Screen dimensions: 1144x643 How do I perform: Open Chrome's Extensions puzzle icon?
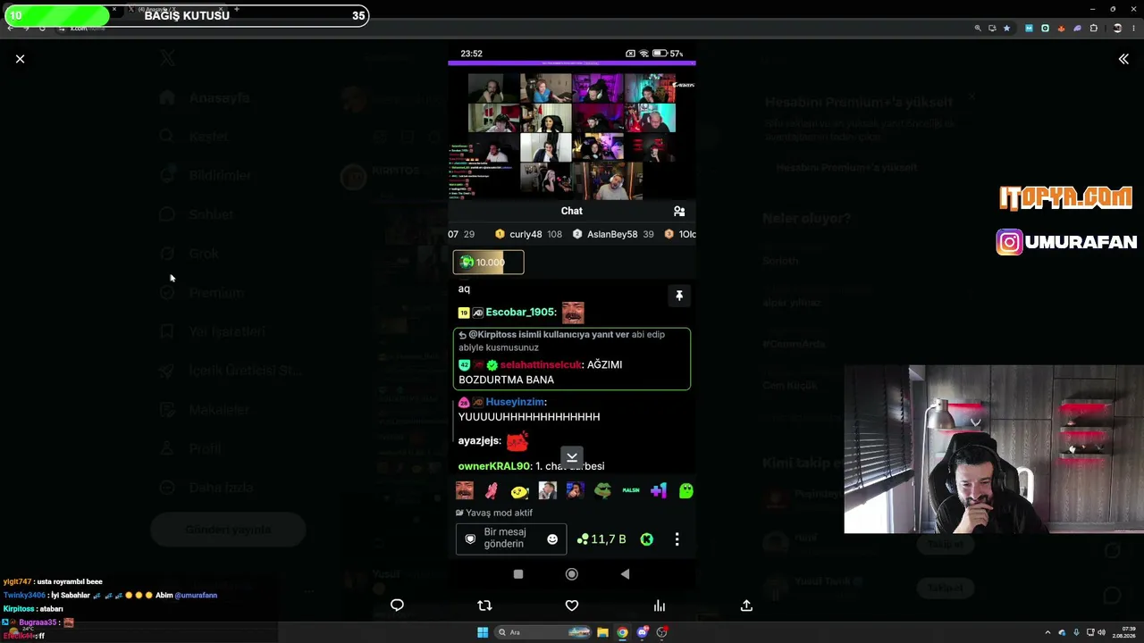coord(1093,29)
